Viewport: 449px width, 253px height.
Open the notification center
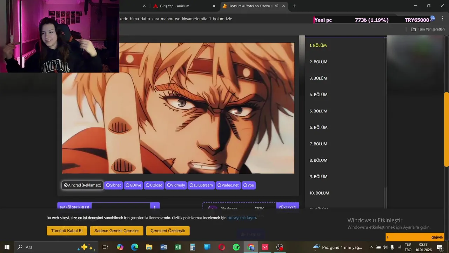[x=440, y=247]
